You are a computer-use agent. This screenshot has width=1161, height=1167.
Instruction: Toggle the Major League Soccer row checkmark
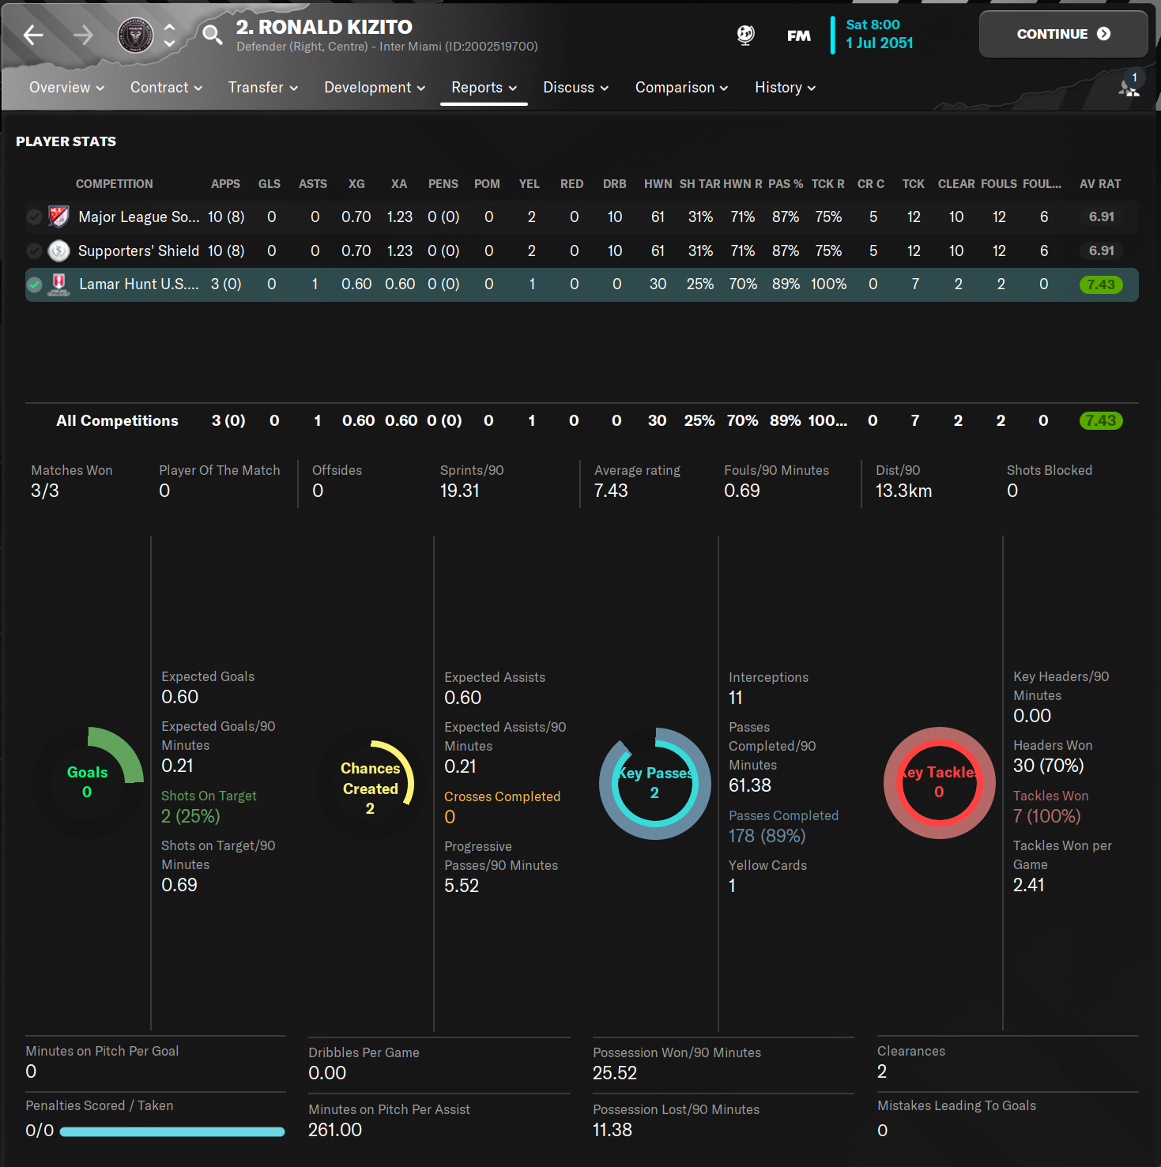click(x=34, y=216)
